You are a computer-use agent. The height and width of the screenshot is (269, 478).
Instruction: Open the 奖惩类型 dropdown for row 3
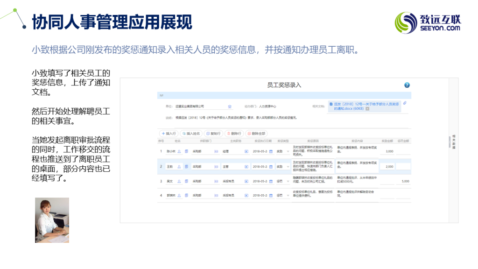(288, 181)
